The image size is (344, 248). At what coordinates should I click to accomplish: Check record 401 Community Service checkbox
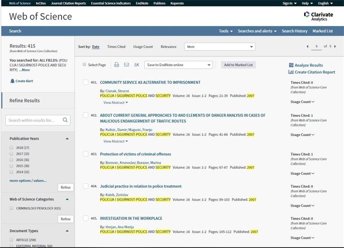tap(86, 82)
